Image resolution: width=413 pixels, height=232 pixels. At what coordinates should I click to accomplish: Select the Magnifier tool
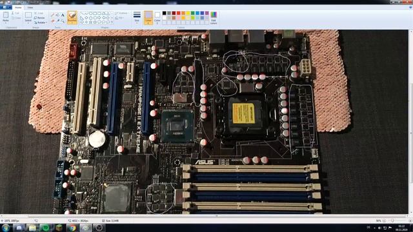(x=63, y=21)
